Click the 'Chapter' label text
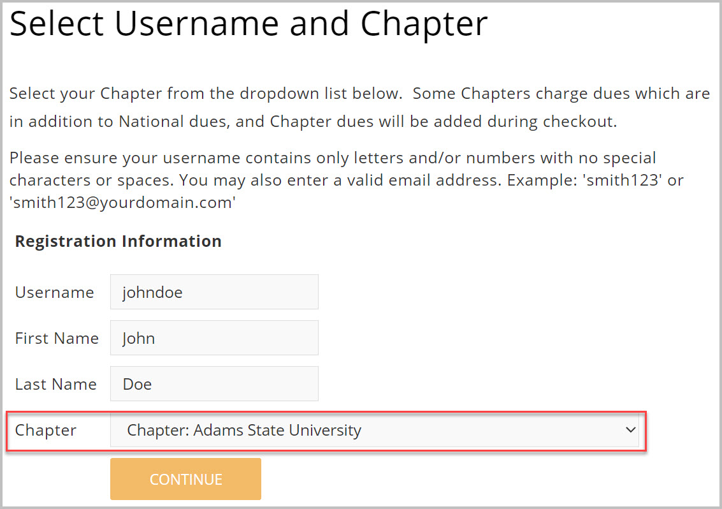The width and height of the screenshot is (722, 509). [x=45, y=430]
